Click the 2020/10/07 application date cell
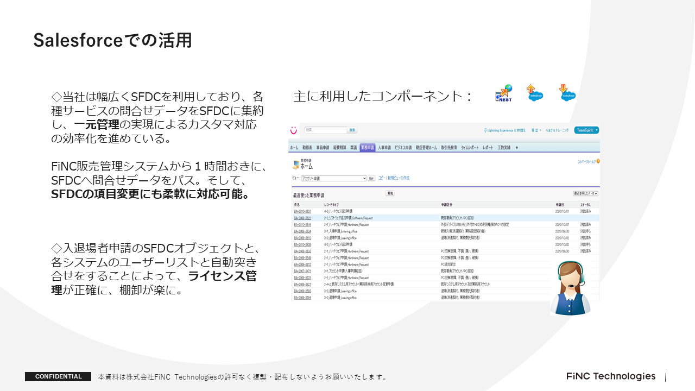The image size is (695, 391). [561, 224]
